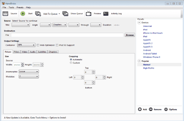Toggle the iPod 5G Support checkbox
This screenshot has width=184, height=121.
coord(57,45)
